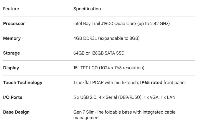Select the Base Design row label
The image size is (199, 130).
click(16, 112)
